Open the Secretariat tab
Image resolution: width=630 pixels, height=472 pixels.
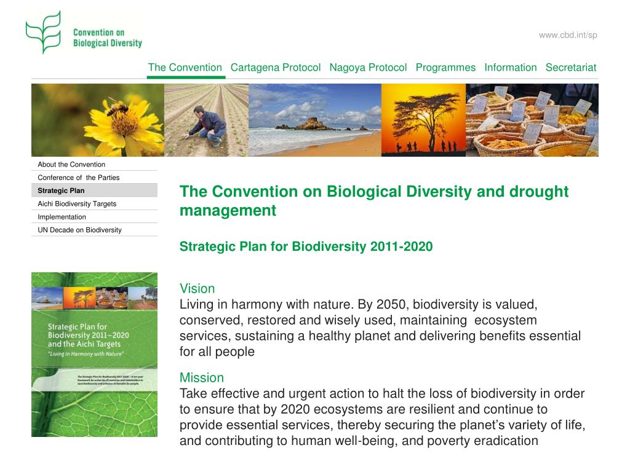(x=571, y=68)
